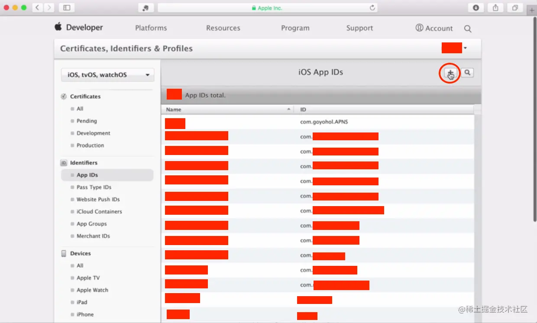Image resolution: width=537 pixels, height=323 pixels.
Task: Select App Groups
Action: coord(91,224)
